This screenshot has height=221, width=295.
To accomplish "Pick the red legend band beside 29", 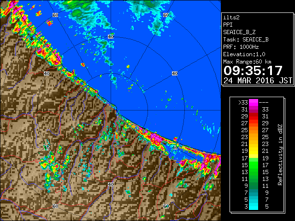I will [254, 116].
